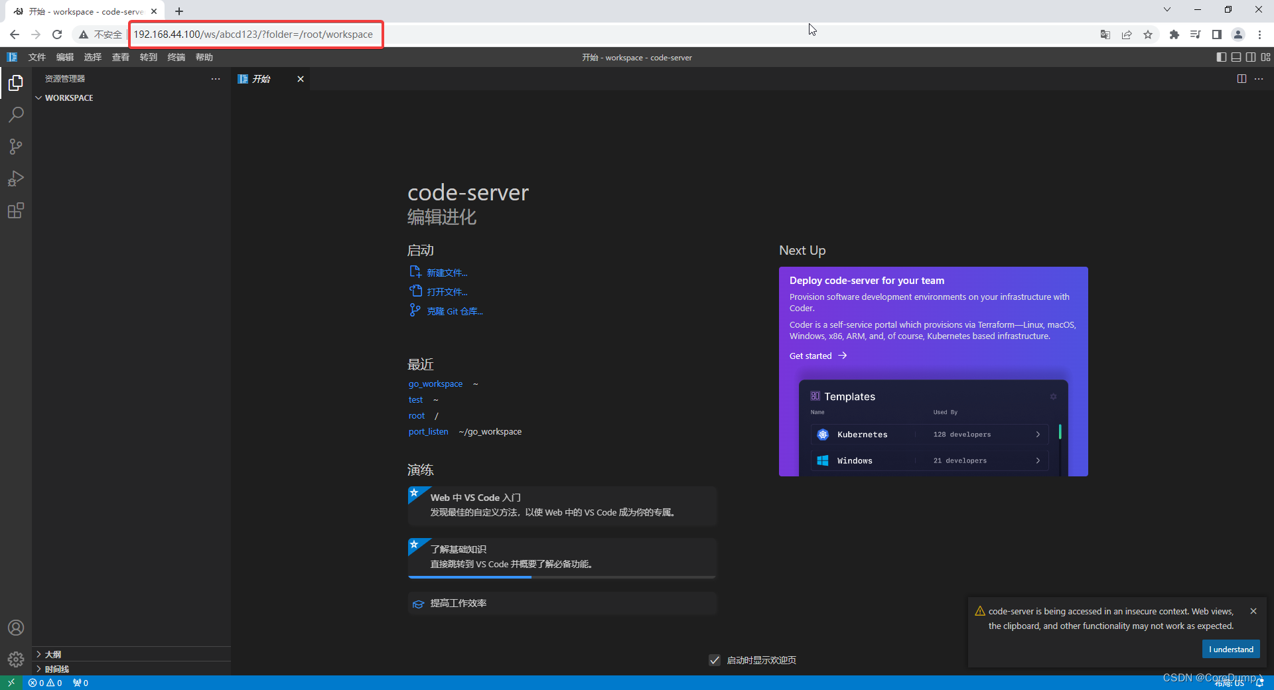Open the Chrome profile avatar
This screenshot has width=1274, height=690.
[1238, 34]
